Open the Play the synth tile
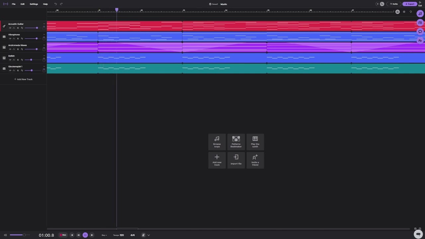The width and height of the screenshot is (425, 239). coord(255,142)
